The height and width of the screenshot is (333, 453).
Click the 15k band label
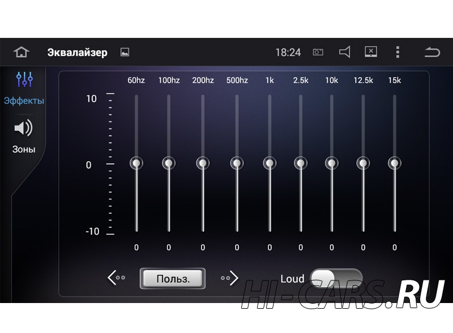pyautogui.click(x=395, y=80)
